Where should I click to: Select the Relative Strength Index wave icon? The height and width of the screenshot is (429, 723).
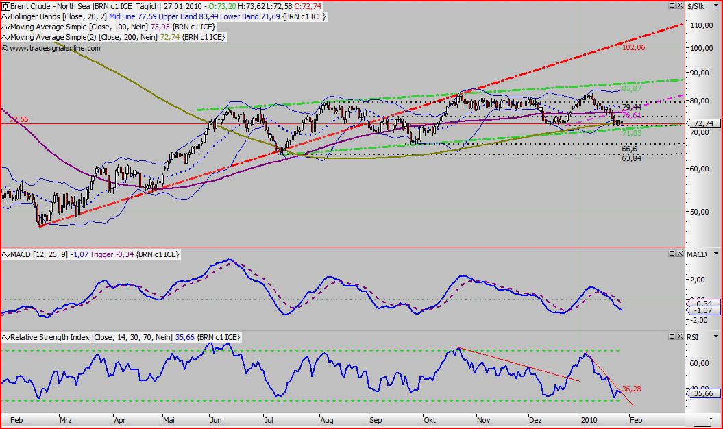[x=5, y=336]
